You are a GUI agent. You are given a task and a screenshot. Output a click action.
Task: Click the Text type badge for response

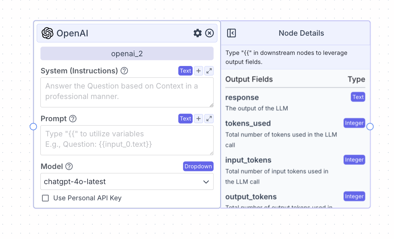[358, 97]
